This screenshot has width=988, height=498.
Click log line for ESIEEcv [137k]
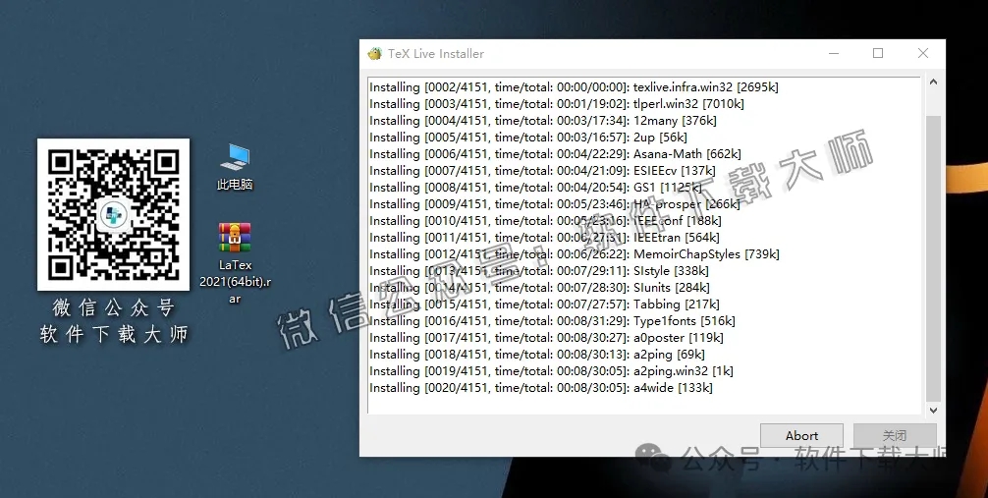542,171
